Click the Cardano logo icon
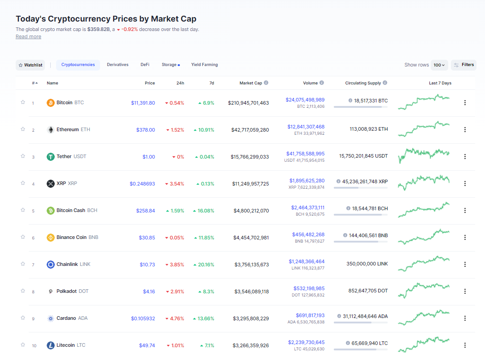 pyautogui.click(x=50, y=318)
